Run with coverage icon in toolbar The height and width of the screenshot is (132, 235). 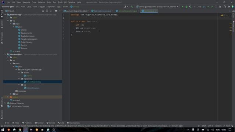[x=190, y=7]
